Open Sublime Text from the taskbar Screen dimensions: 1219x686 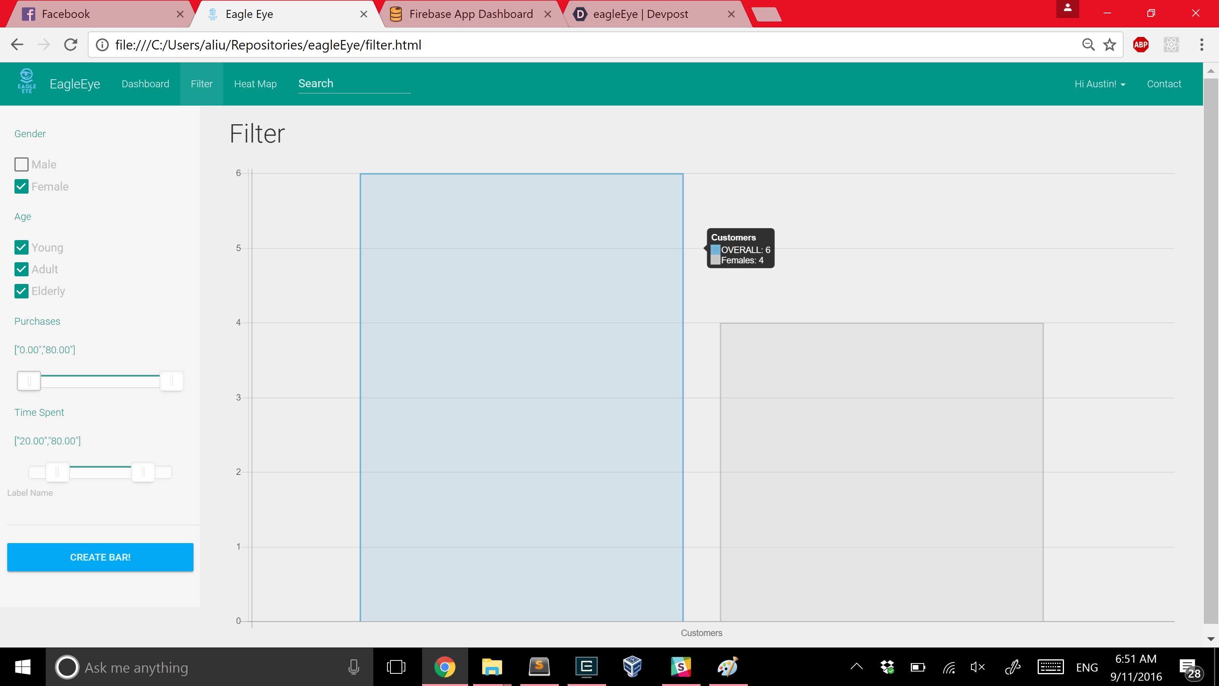pos(539,667)
